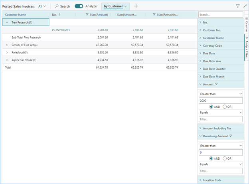Open Amount's Equals second condition dropdown
This screenshot has width=249, height=184.
221,112
